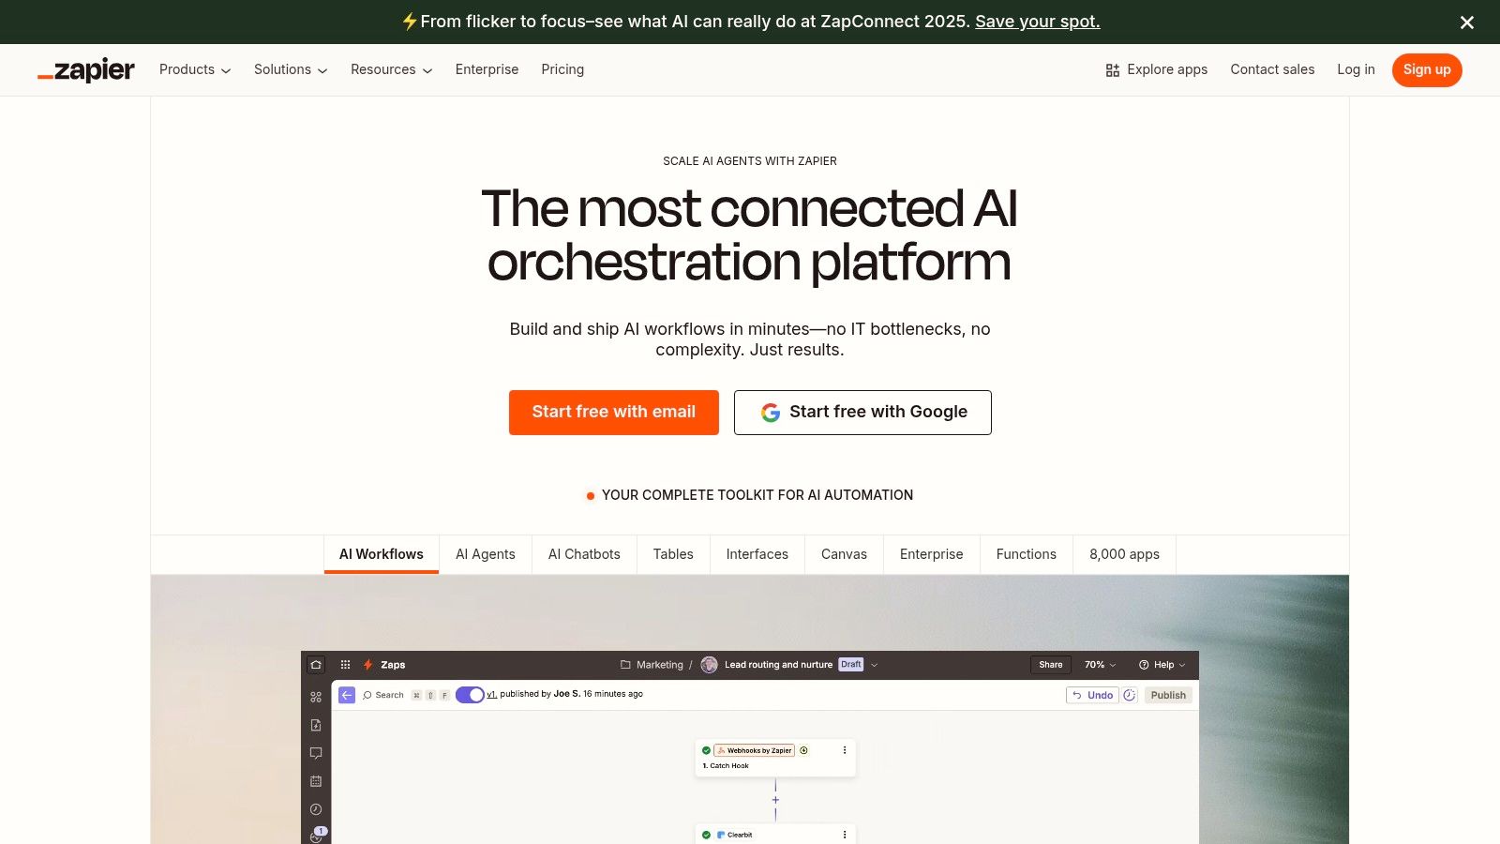
Task: Click the Draft badge
Action: click(x=851, y=665)
